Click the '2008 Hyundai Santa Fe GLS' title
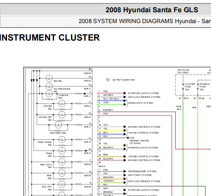 tap(152, 10)
